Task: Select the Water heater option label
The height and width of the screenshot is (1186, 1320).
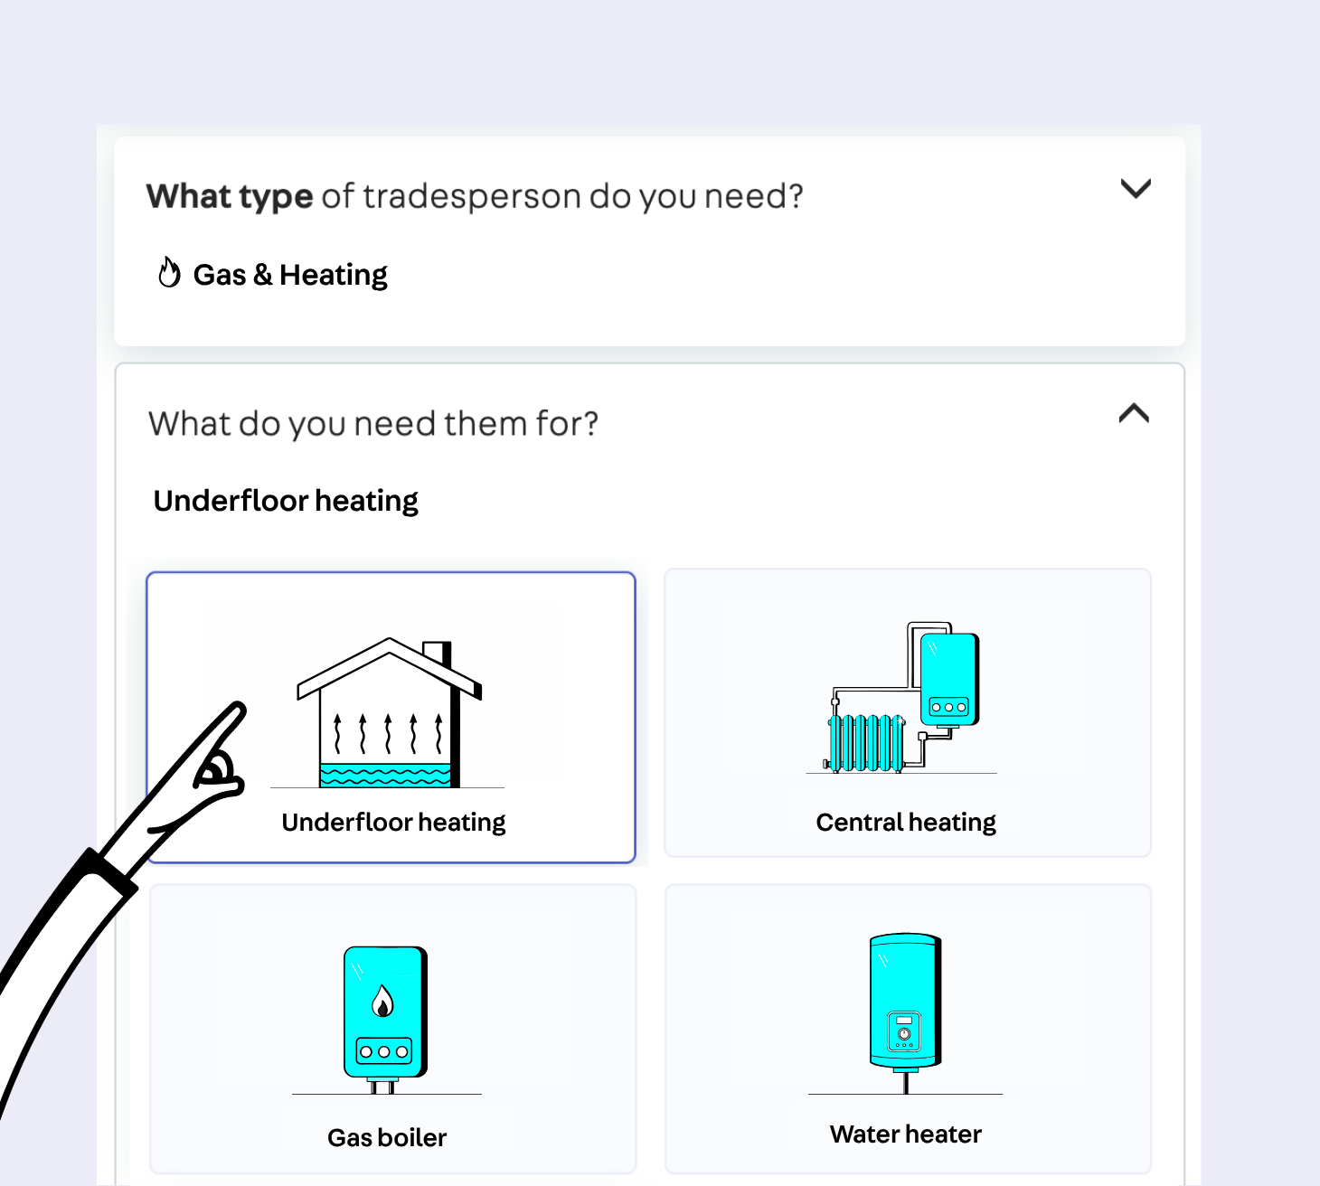Action: (x=906, y=1134)
